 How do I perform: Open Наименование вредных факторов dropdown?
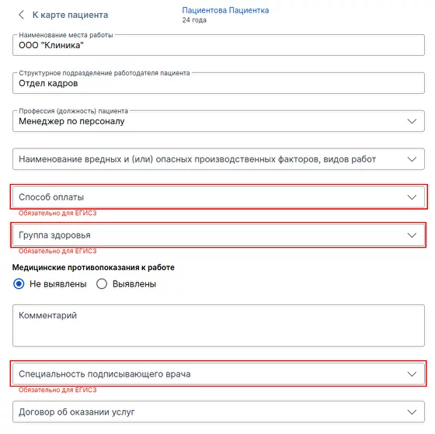click(x=218, y=159)
